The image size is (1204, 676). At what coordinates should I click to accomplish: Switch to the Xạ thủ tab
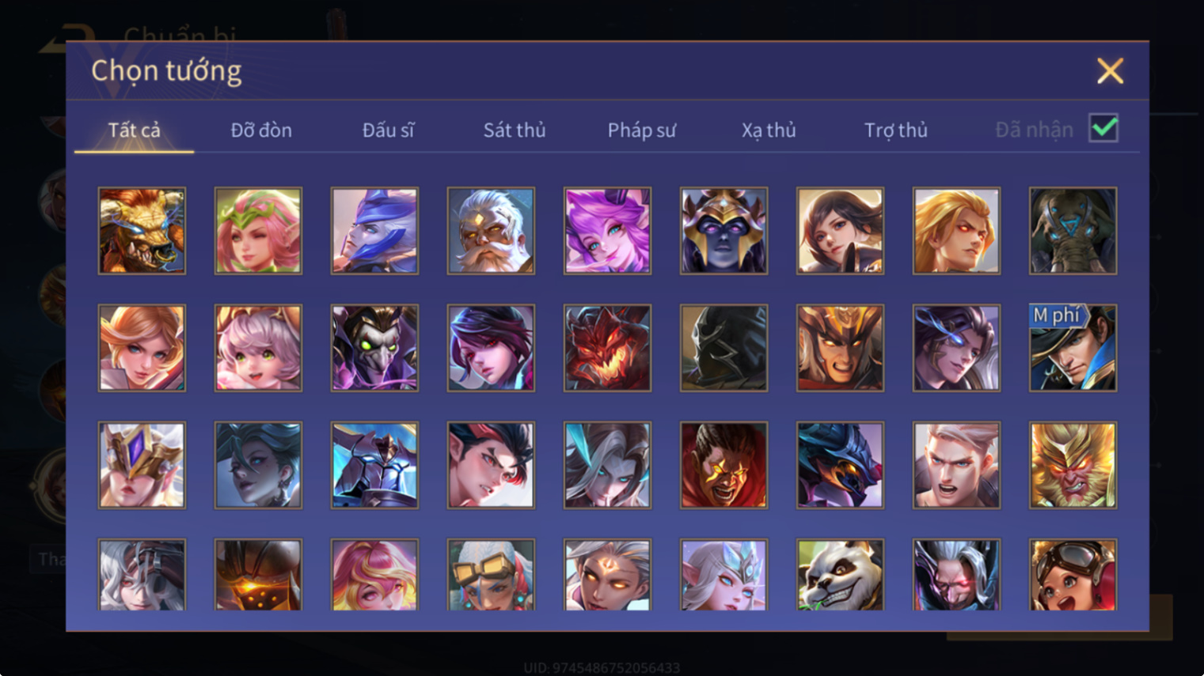tap(769, 130)
